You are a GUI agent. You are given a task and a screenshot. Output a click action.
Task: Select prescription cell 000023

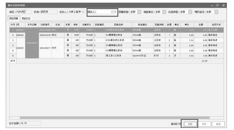coord(21,30)
